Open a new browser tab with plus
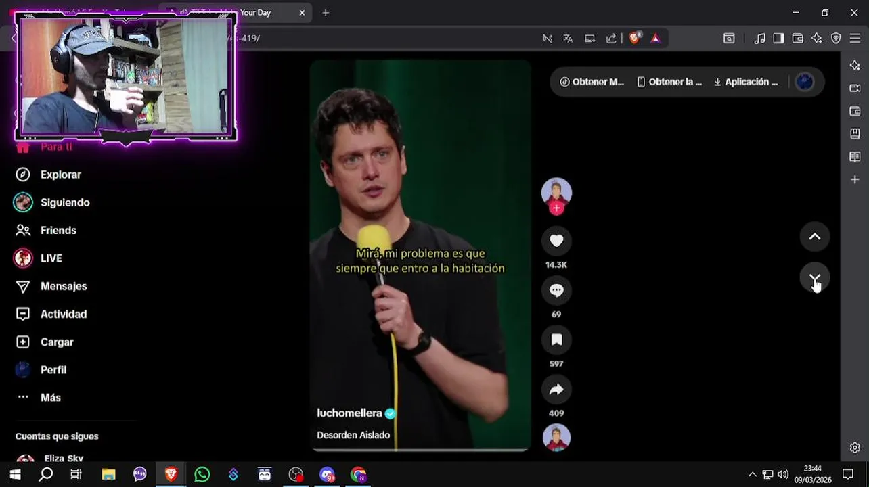 (x=326, y=13)
